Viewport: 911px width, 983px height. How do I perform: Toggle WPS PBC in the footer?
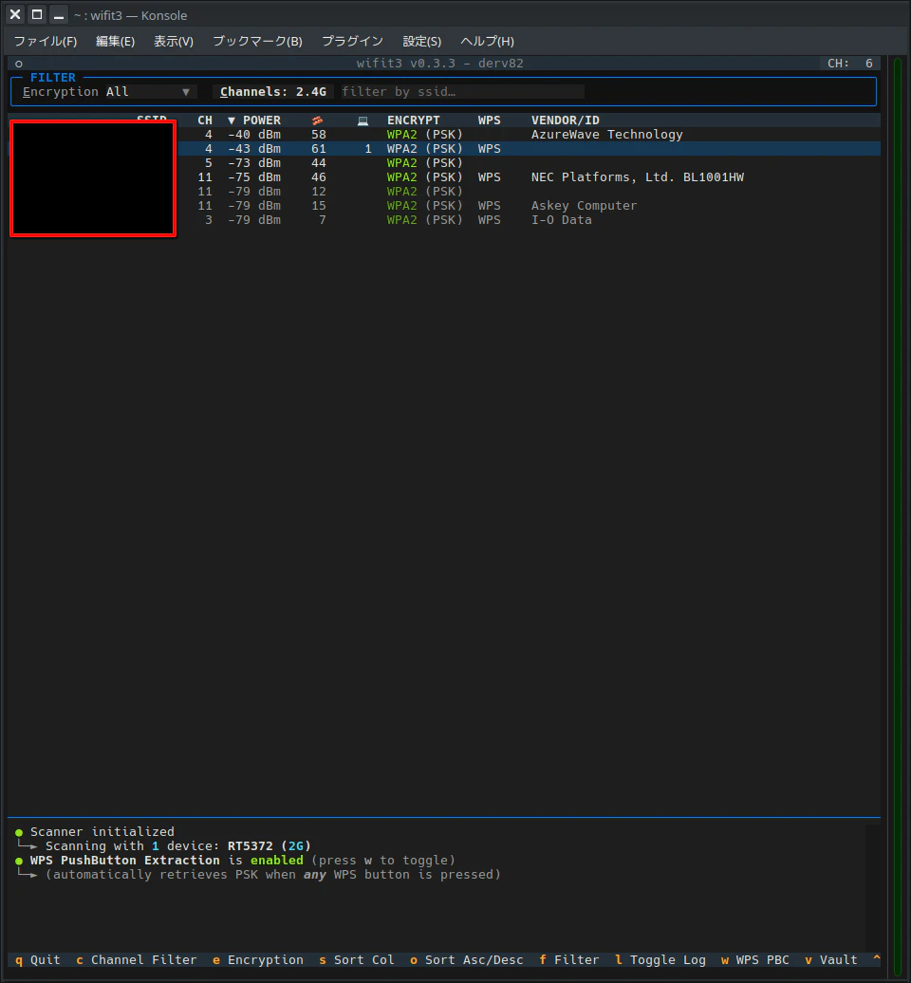tap(754, 960)
